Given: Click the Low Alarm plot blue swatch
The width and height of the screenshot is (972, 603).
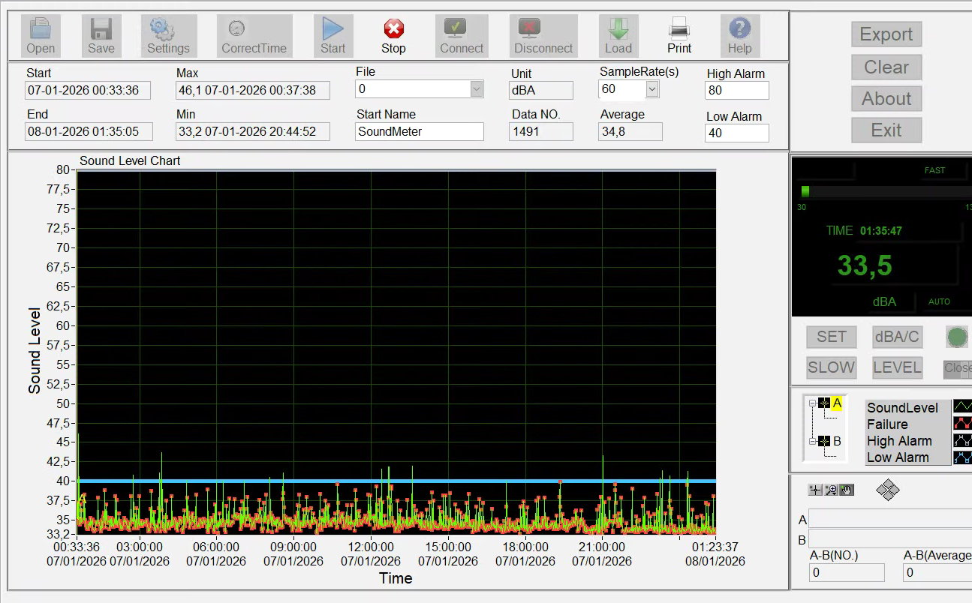Looking at the screenshot, I should pyautogui.click(x=962, y=457).
